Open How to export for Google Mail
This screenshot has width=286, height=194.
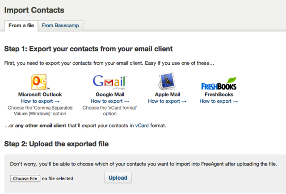109,101
